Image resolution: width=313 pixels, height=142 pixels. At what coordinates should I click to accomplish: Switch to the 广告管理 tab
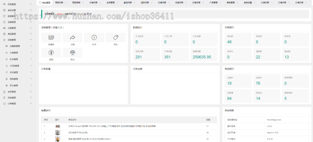tap(214, 2)
